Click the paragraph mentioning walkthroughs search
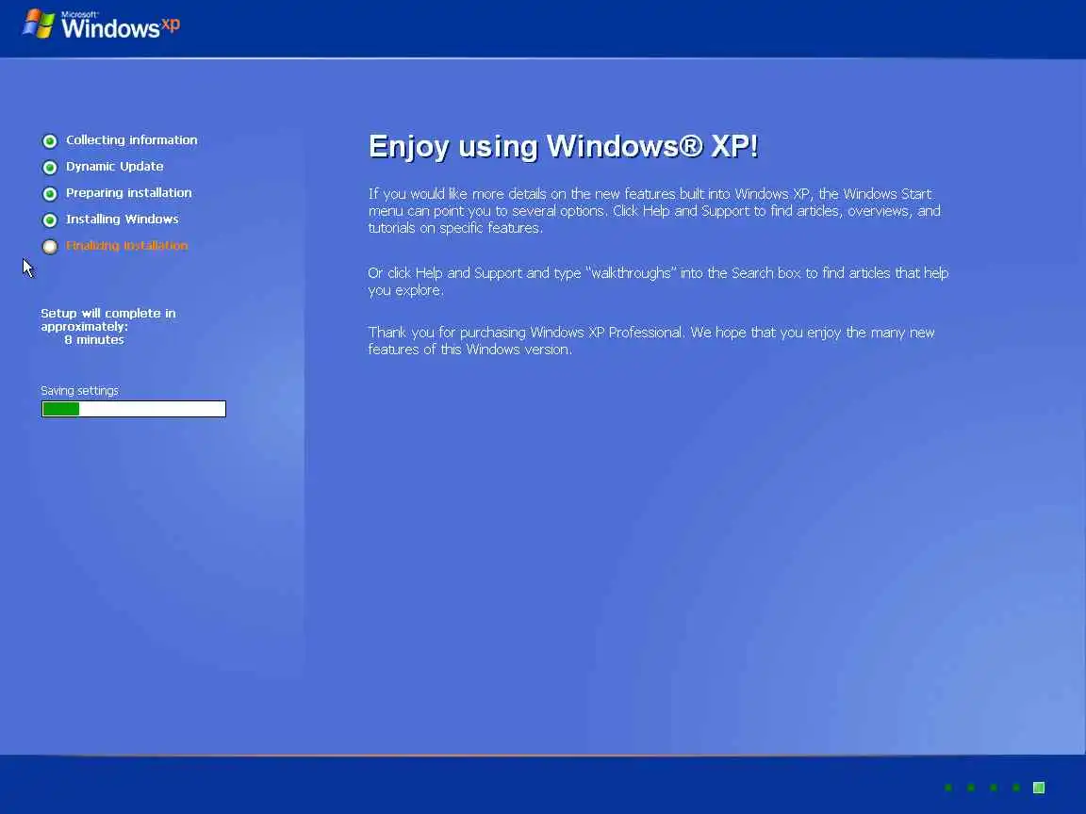This screenshot has height=814, width=1086. [658, 281]
